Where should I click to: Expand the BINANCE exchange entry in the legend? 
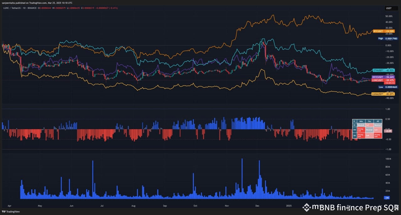(x=31, y=8)
